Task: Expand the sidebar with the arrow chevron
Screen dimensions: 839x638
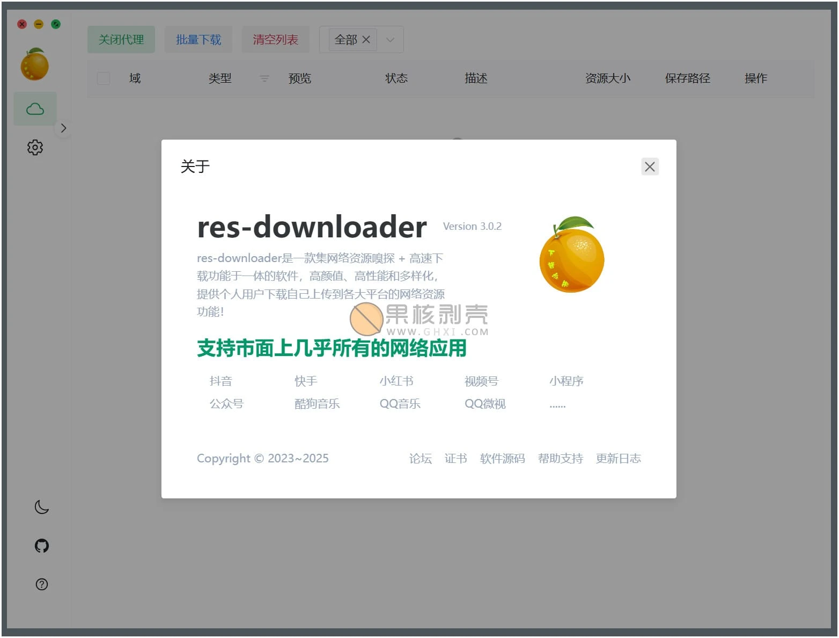Action: click(x=63, y=128)
